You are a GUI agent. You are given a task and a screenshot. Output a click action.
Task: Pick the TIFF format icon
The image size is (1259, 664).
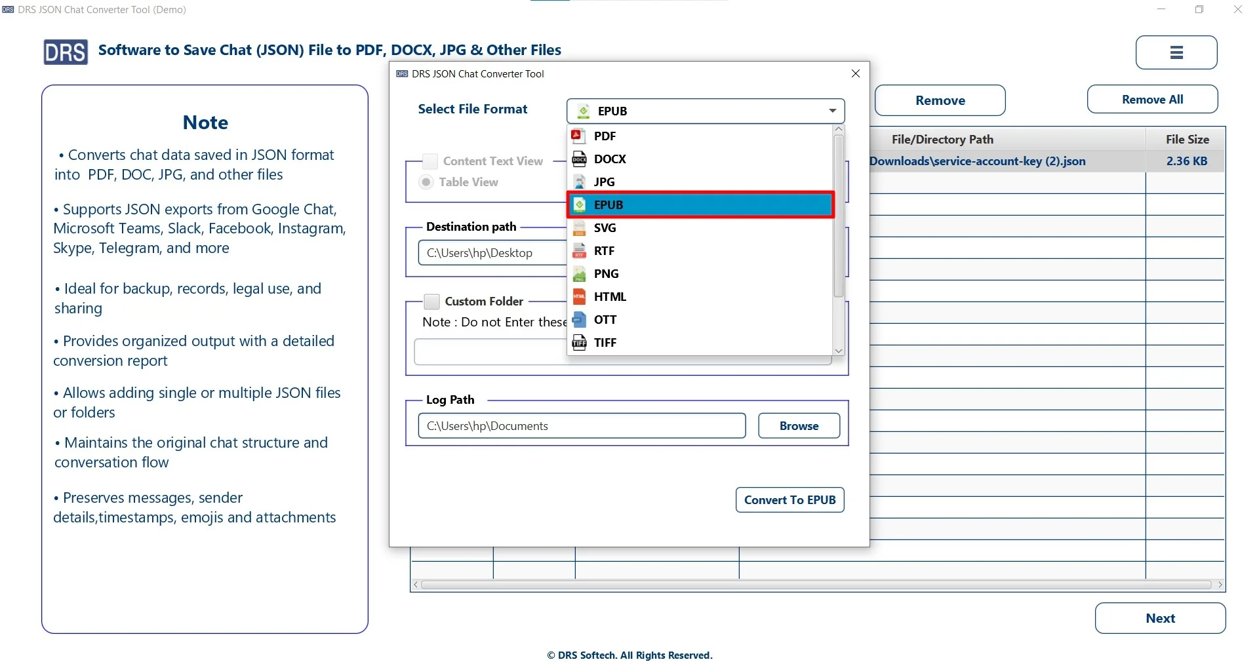pos(580,342)
